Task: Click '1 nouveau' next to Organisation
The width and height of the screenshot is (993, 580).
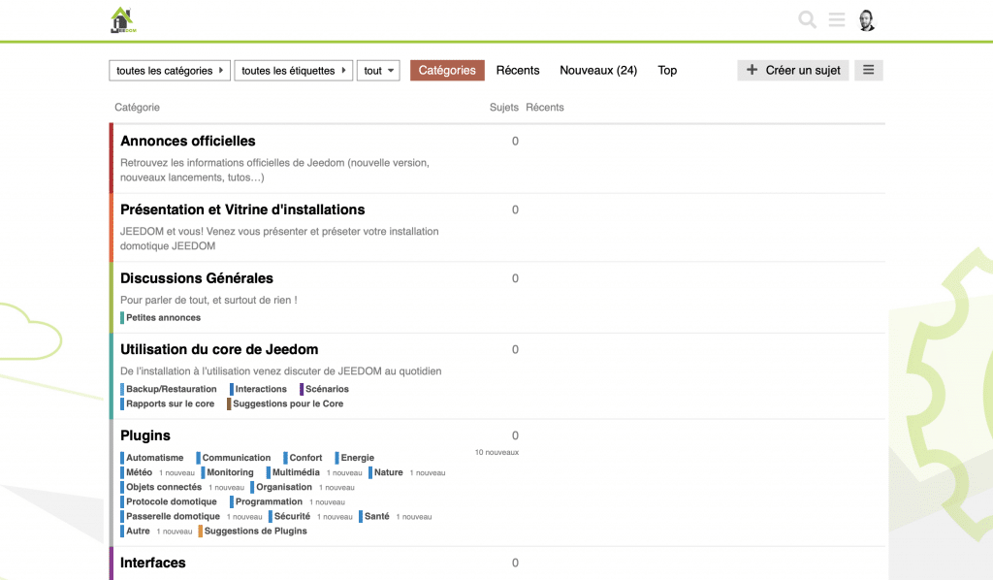Action: click(x=336, y=488)
